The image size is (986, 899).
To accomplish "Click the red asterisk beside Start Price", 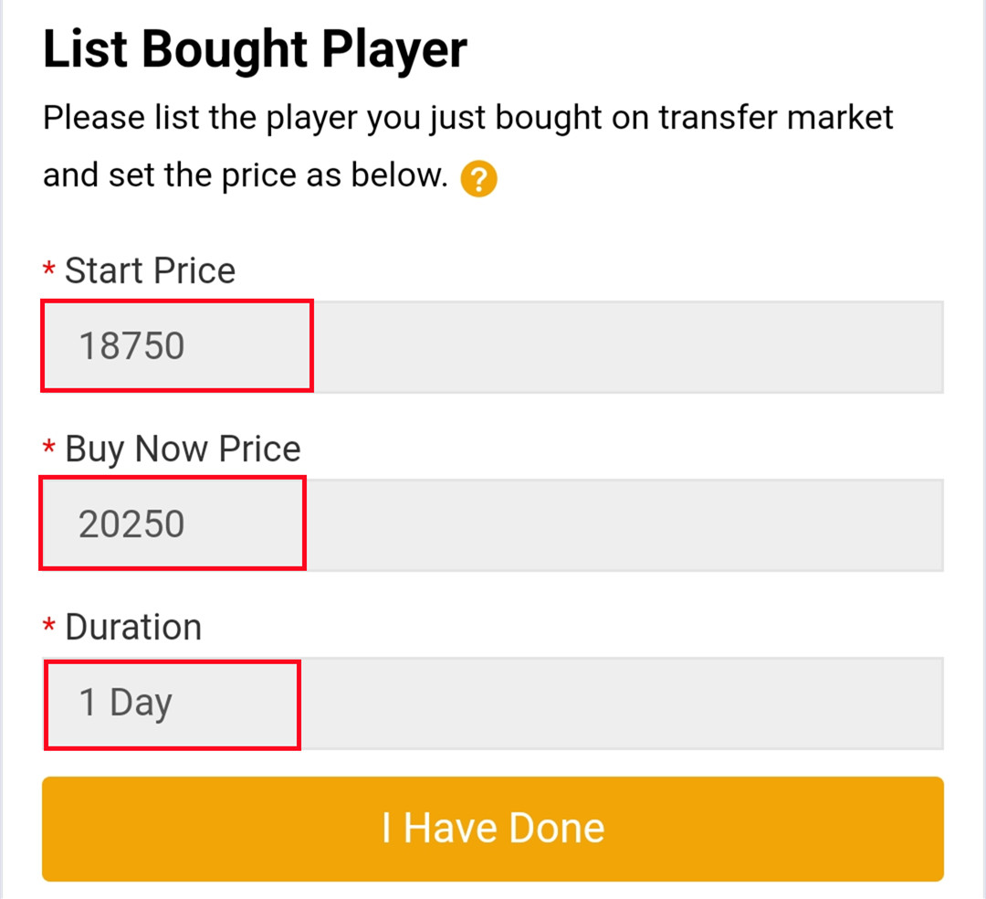I will click(x=49, y=271).
